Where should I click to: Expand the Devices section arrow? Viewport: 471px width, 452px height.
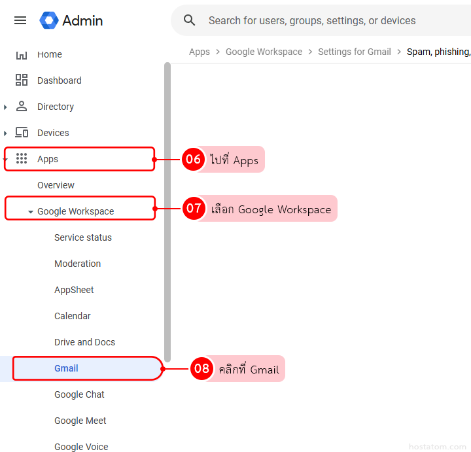point(6,133)
